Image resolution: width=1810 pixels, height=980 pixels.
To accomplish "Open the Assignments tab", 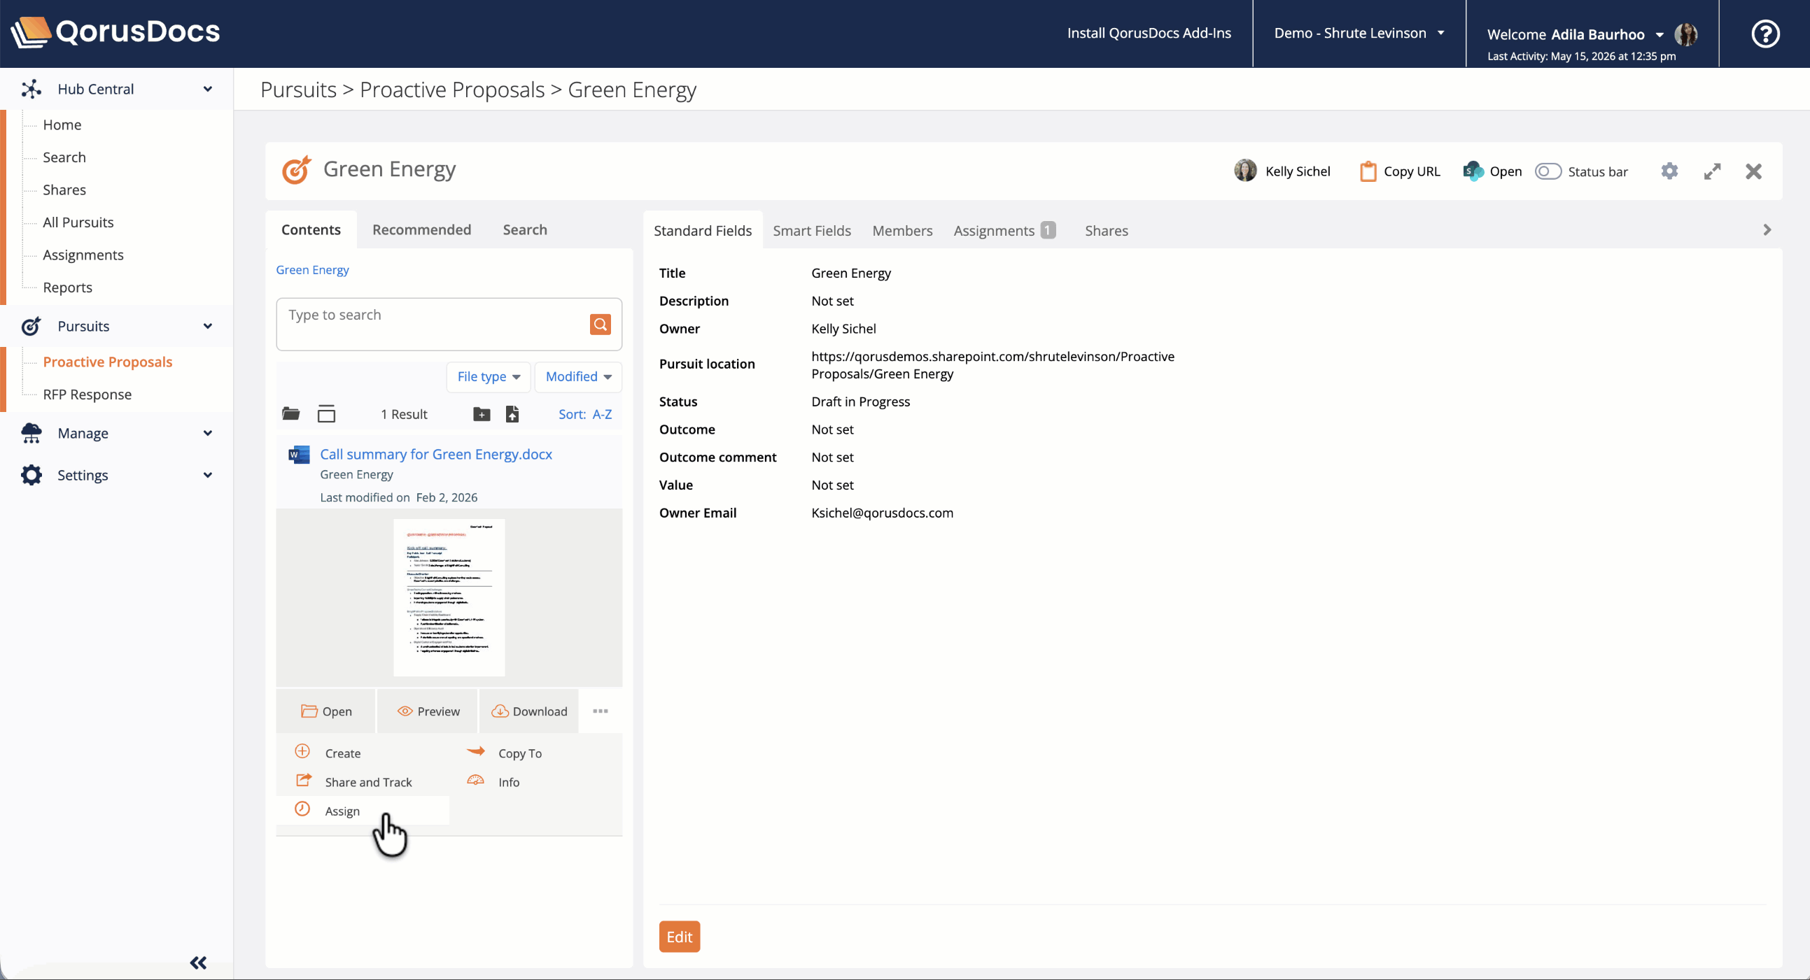I will coord(1004,230).
